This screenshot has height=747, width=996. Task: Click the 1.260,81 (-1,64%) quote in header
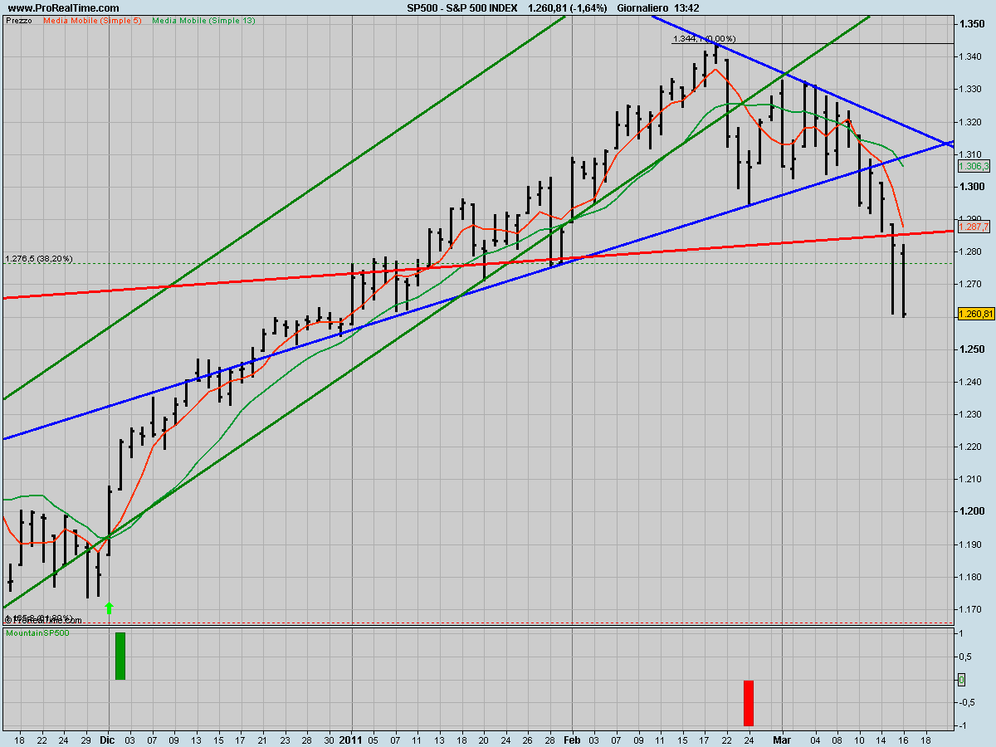569,7
